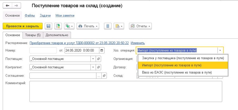Switch to the Дополнительно tab
238x110 pixels.
57,35
